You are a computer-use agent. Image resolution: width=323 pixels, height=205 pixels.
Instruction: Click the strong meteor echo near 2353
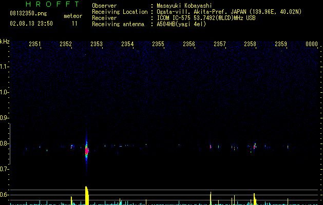point(87,151)
